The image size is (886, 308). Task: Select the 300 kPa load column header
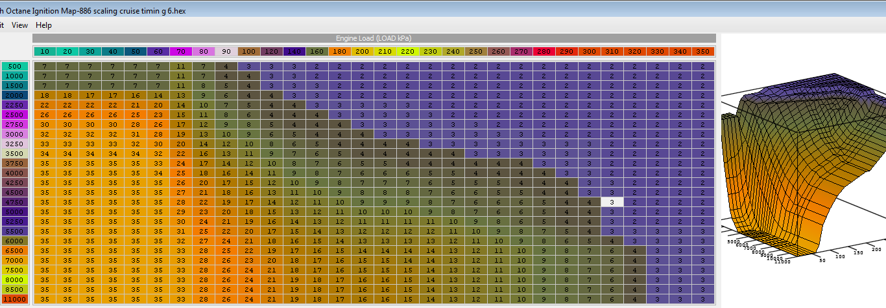click(x=590, y=51)
